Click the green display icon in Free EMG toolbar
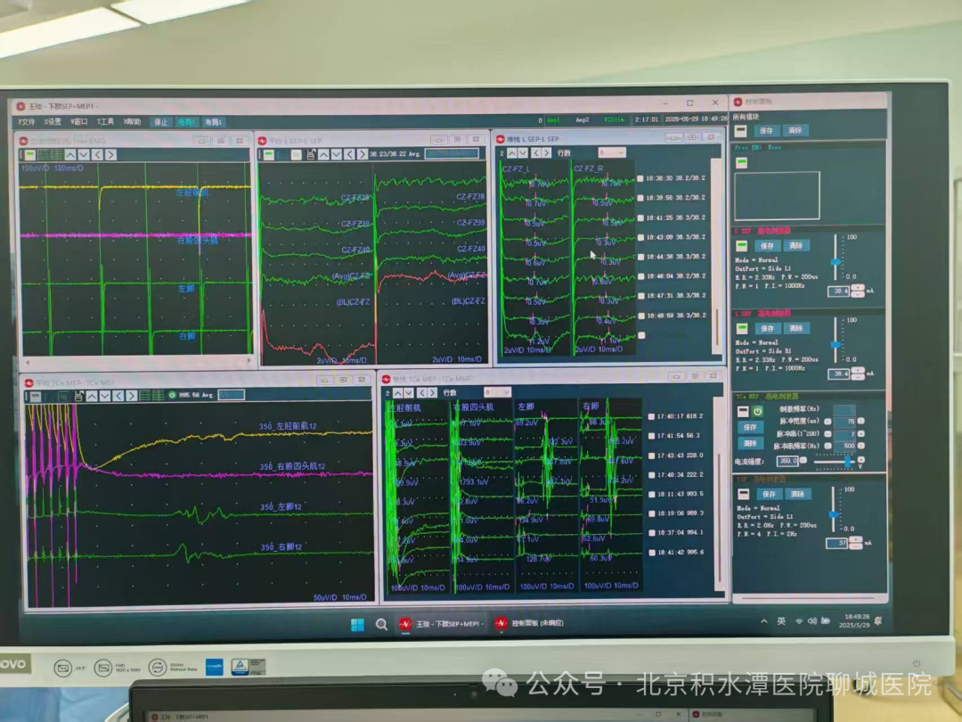 [x=29, y=155]
